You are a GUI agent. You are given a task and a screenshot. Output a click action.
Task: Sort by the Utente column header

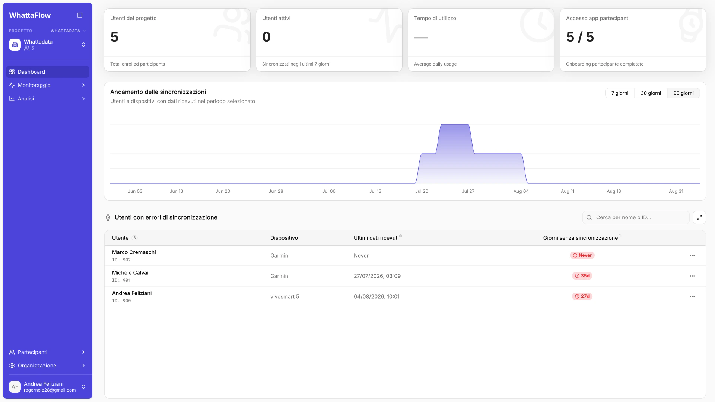pyautogui.click(x=120, y=238)
